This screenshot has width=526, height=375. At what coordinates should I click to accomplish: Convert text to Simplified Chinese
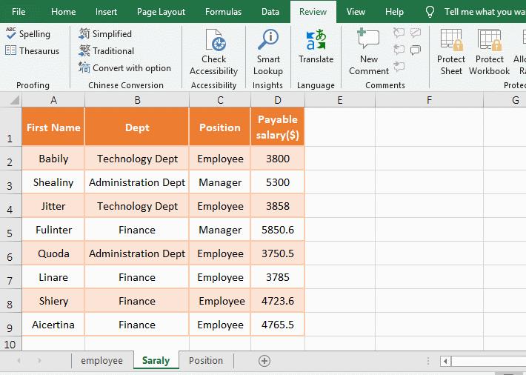click(x=105, y=34)
